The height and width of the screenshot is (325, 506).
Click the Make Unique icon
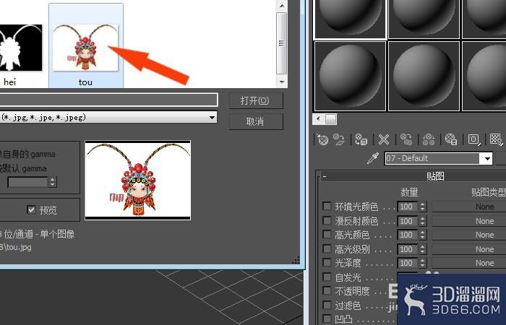pos(429,139)
